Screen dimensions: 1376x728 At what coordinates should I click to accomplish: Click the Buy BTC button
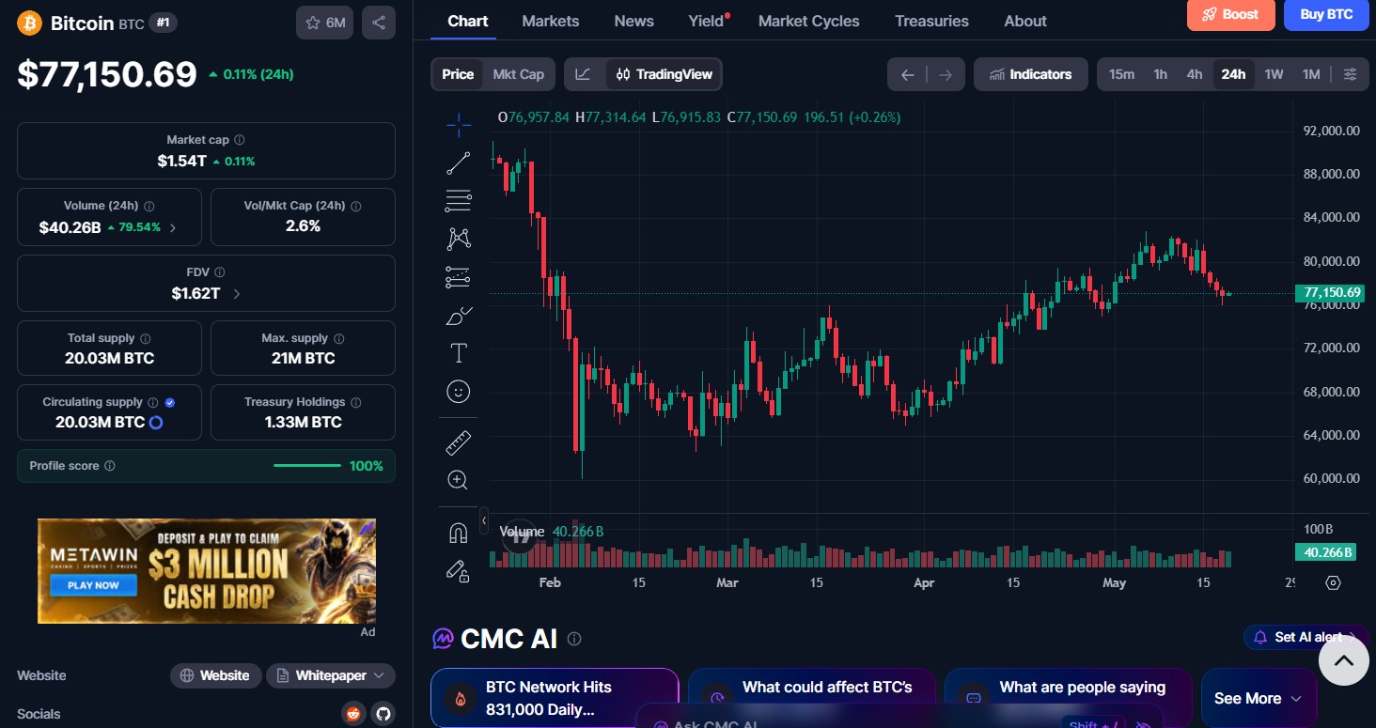coord(1326,15)
